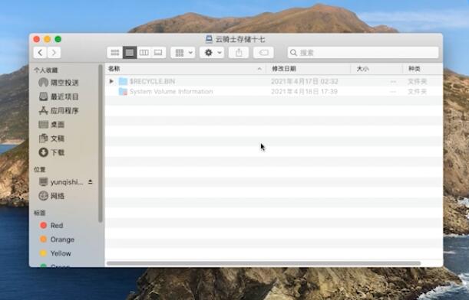The height and width of the screenshot is (300, 469).
Task: Filter by the Red tag
Action: click(x=51, y=226)
